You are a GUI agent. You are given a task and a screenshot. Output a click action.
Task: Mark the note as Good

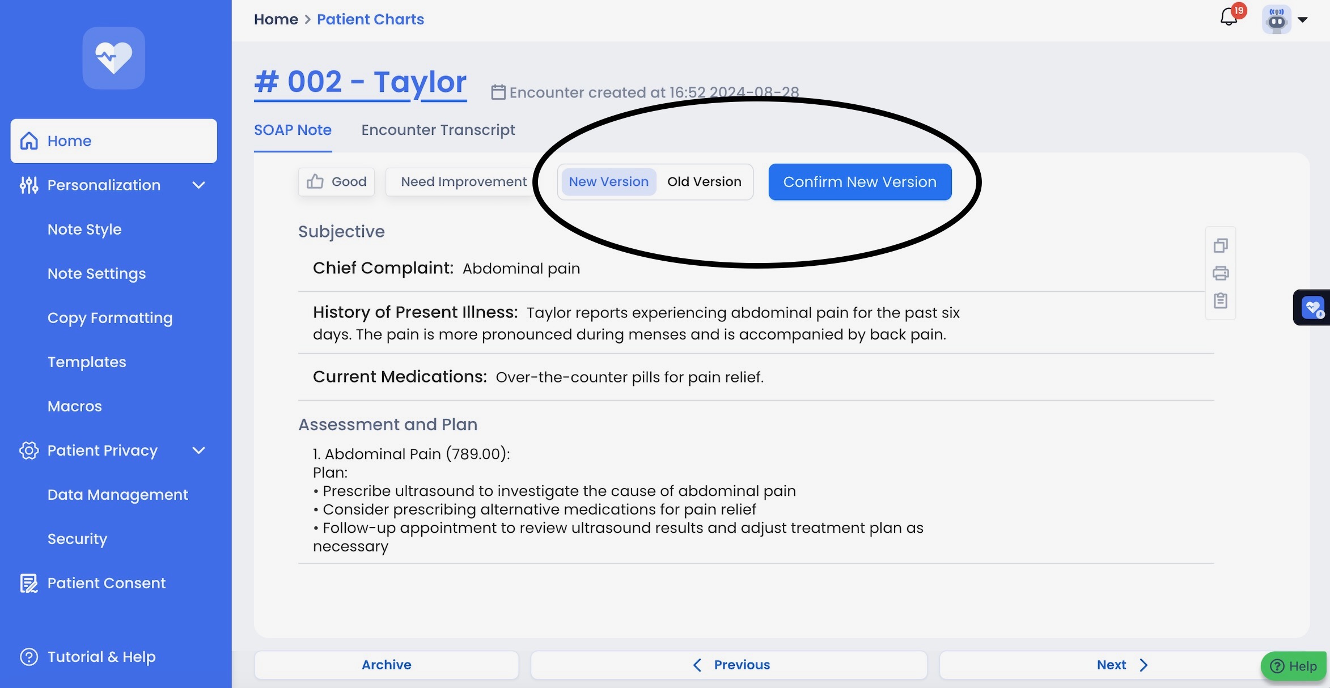(337, 182)
